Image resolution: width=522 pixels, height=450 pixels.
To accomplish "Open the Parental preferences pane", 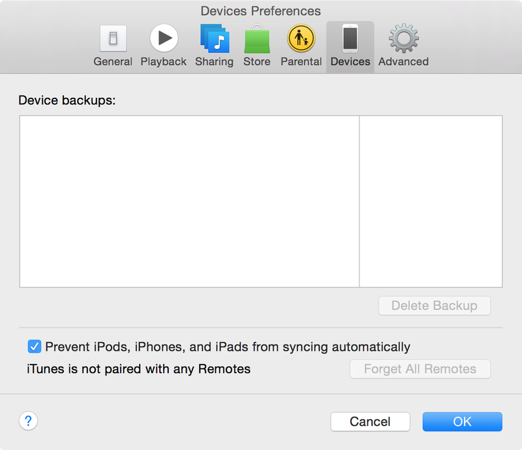I will pos(301,46).
